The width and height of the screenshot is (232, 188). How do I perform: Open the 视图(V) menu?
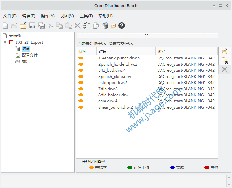coord(67,16)
